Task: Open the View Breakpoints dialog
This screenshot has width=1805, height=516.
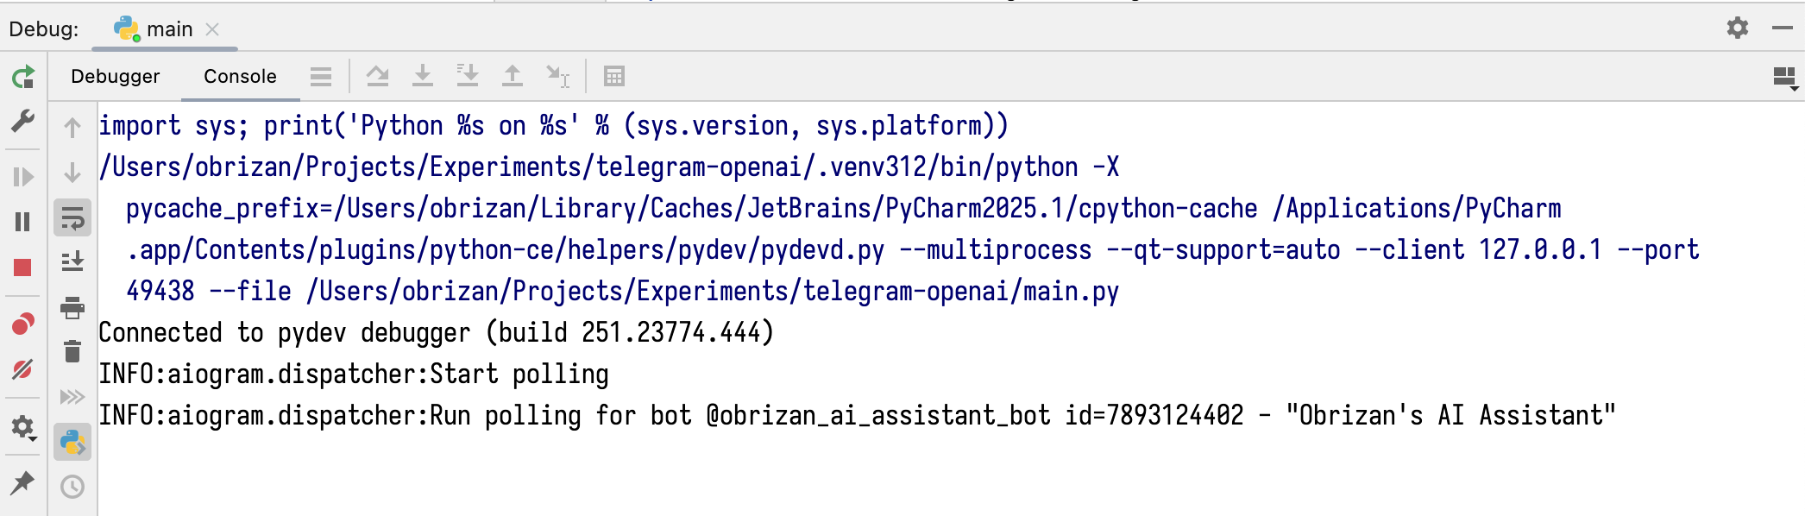Action: [23, 324]
